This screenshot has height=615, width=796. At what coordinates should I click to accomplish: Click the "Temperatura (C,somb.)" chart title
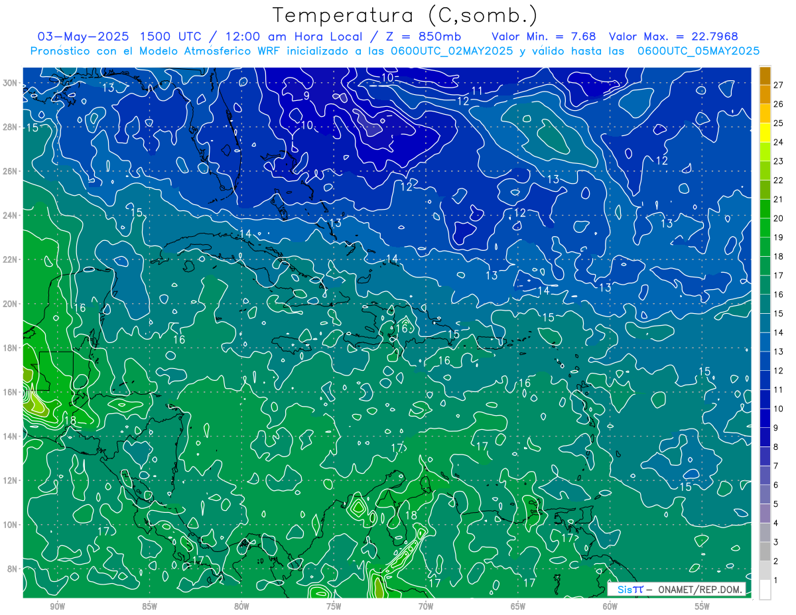point(405,15)
